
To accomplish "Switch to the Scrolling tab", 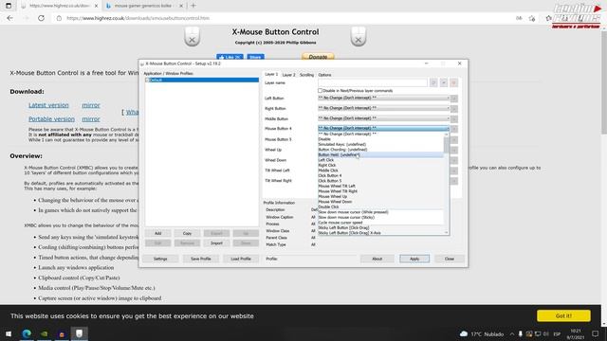I will pyautogui.click(x=306, y=75).
